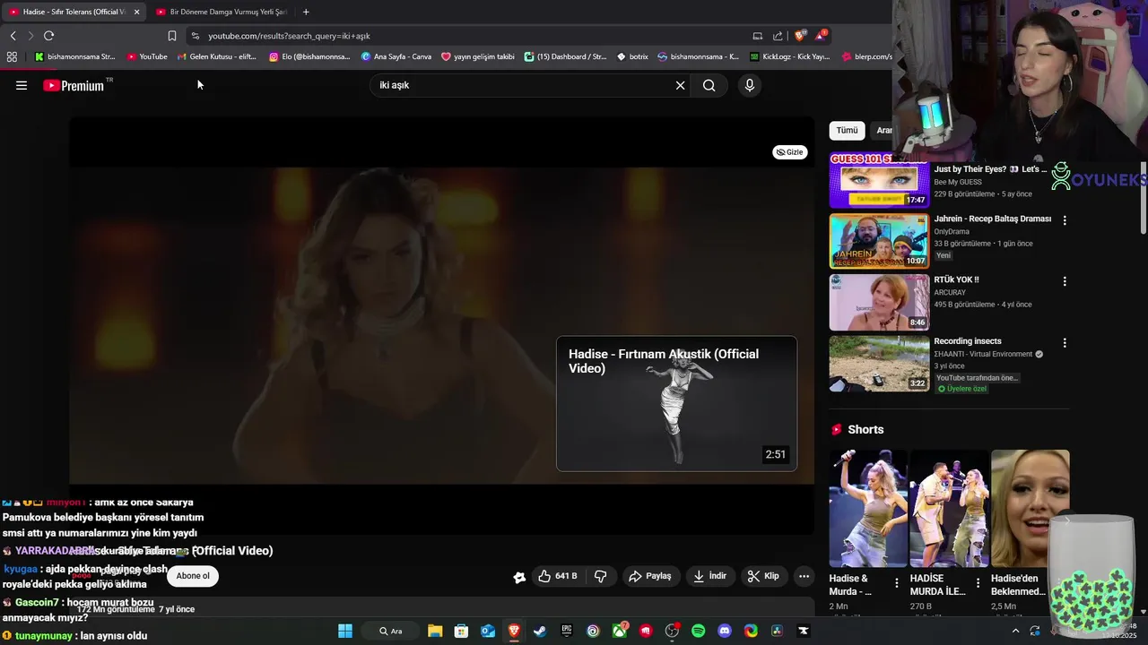This screenshot has height=645, width=1148.
Task: Open the share icon in address bar
Action: pos(778,36)
